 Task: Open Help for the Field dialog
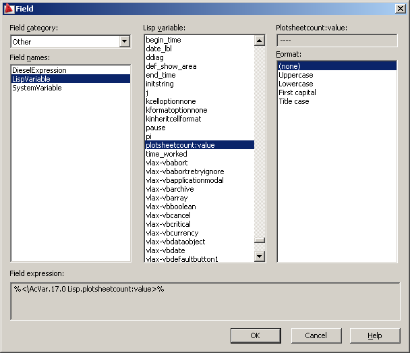375,335
